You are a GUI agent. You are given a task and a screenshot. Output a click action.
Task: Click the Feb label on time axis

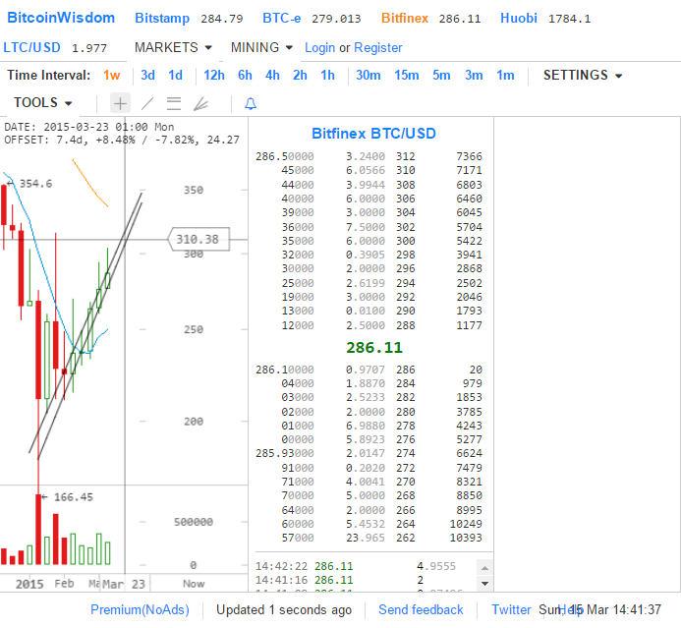(64, 584)
